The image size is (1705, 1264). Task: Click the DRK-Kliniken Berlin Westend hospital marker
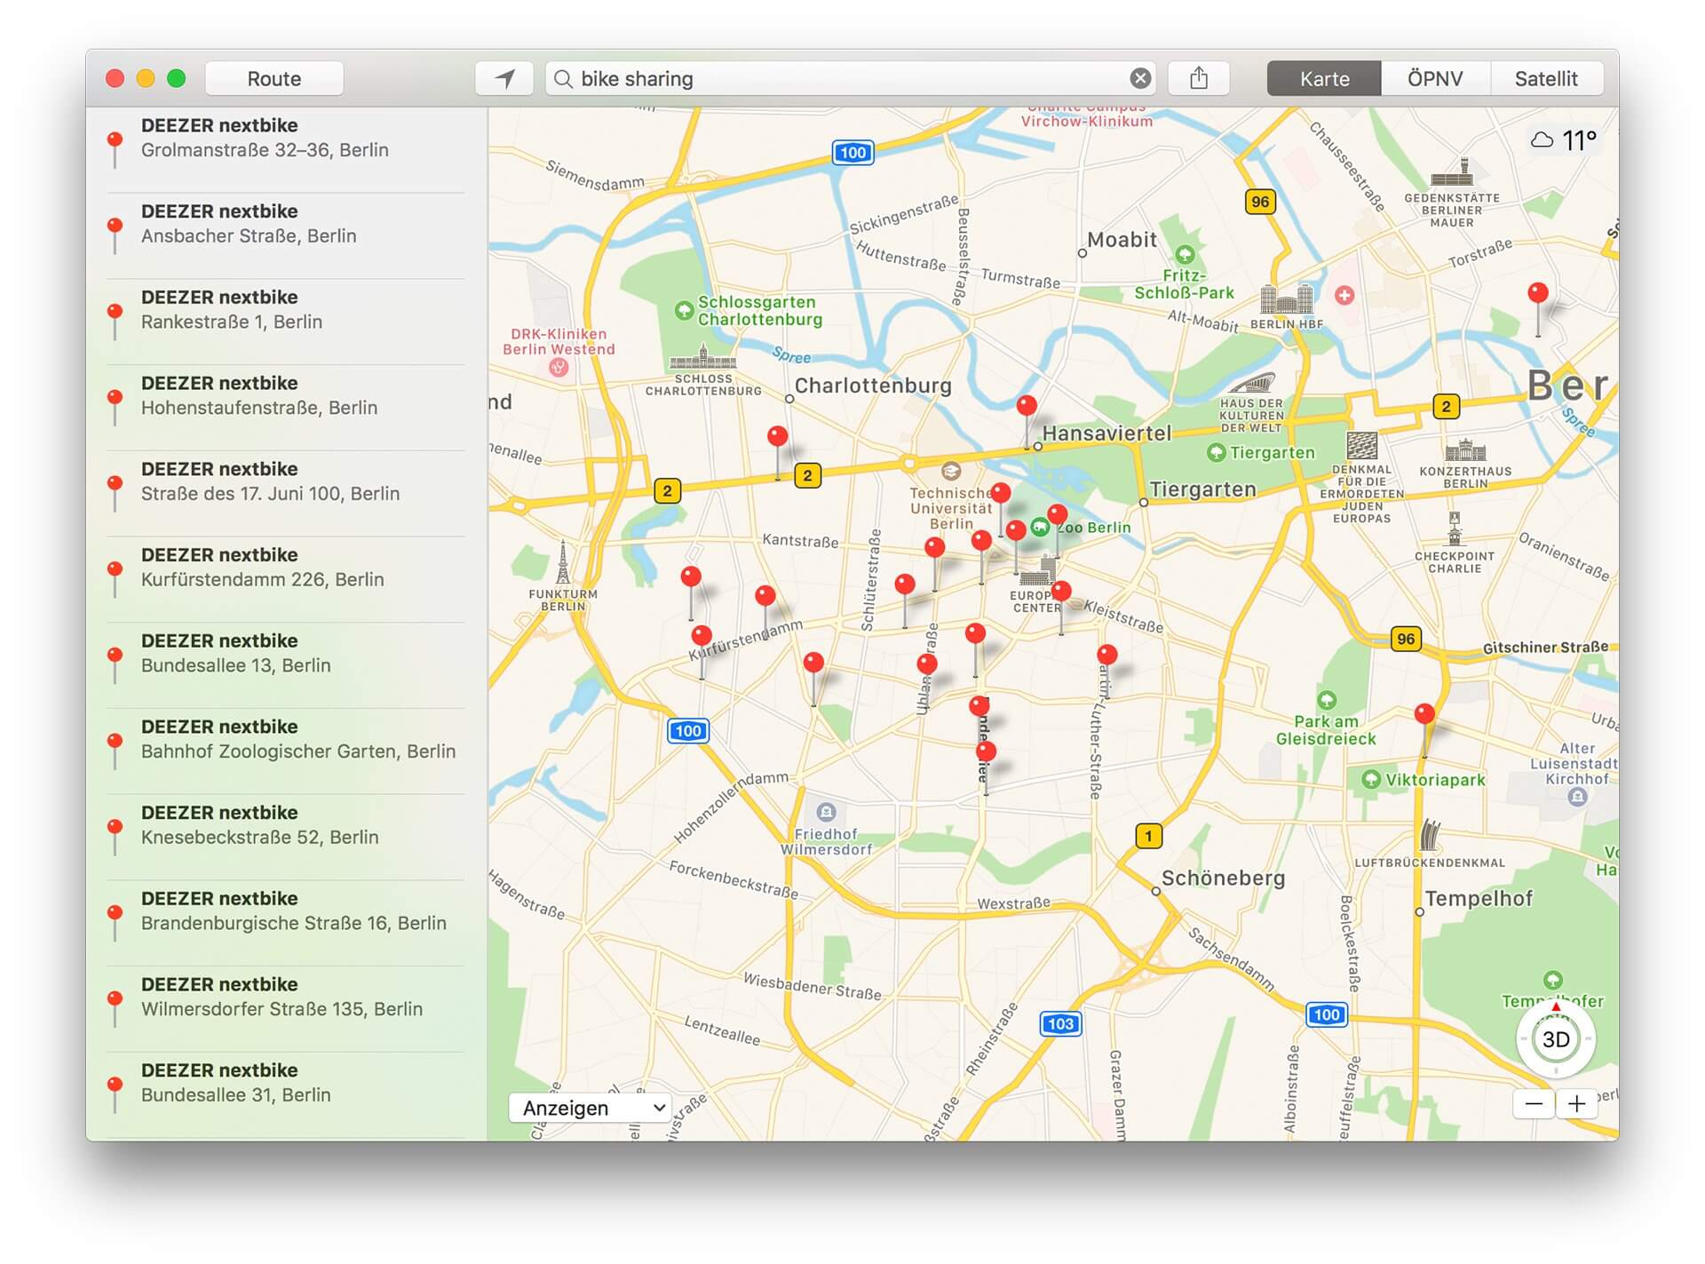click(x=559, y=368)
